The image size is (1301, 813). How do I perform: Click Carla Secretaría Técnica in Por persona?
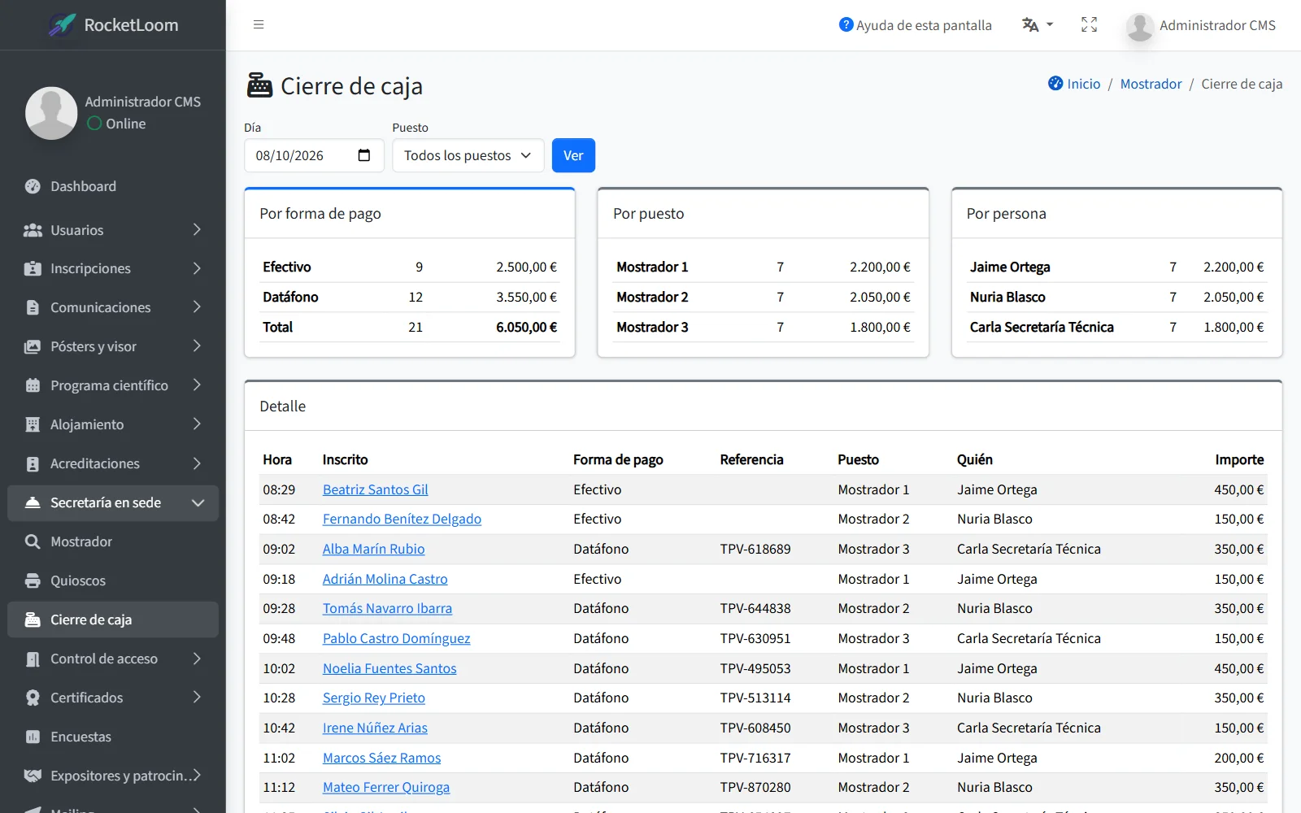pyautogui.click(x=1042, y=327)
